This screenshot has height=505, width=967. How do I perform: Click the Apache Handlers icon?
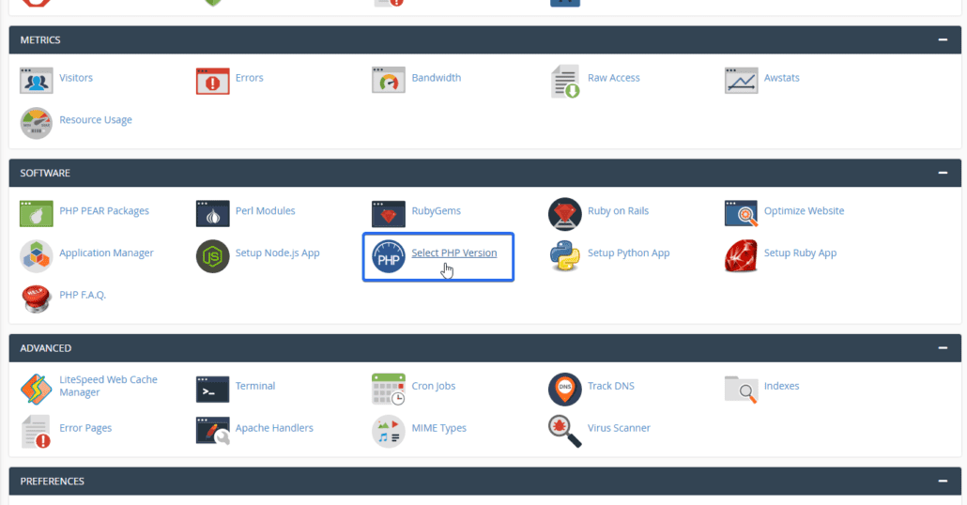[213, 431]
